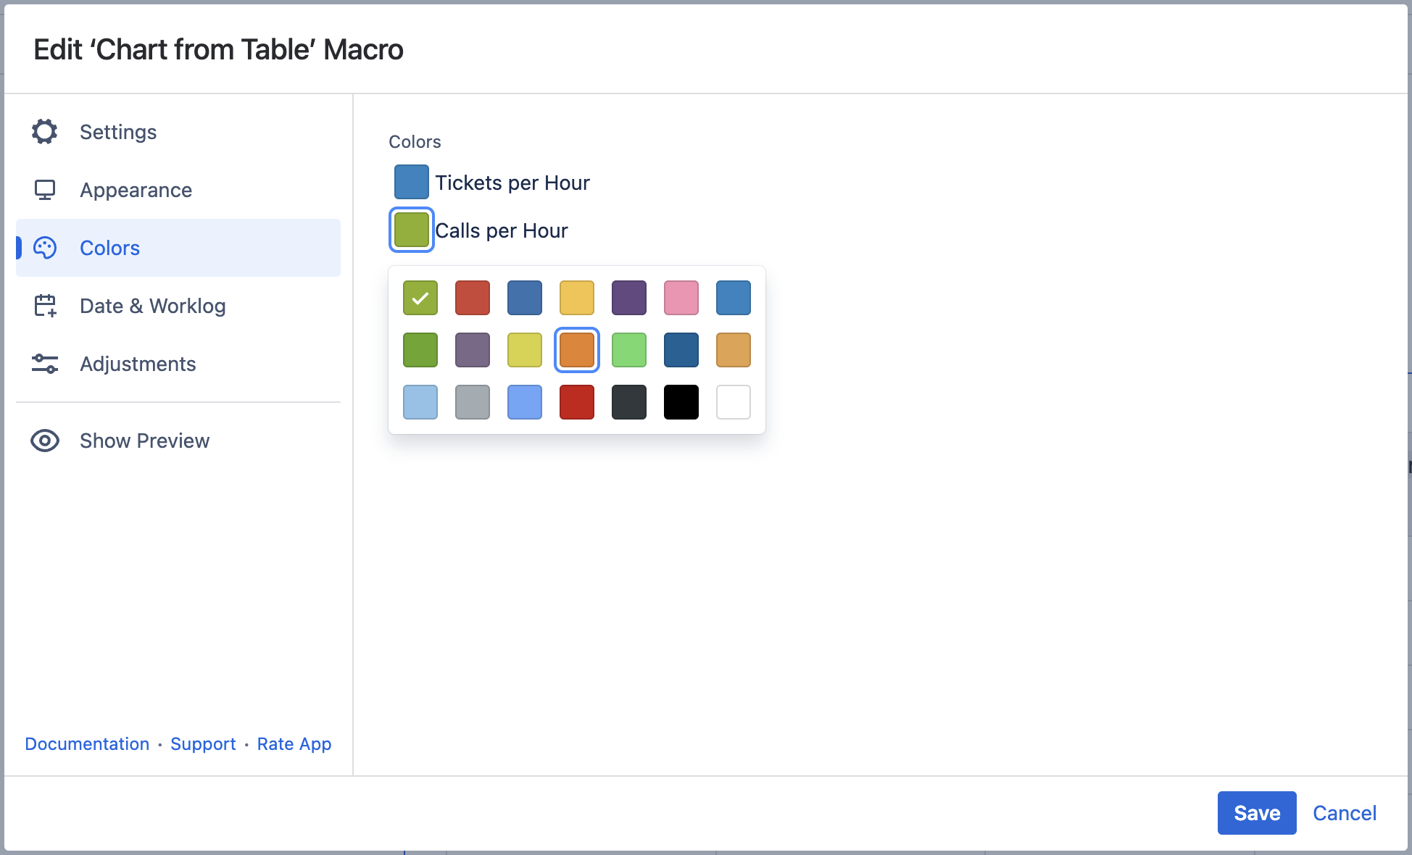Open Tickets per Hour color picker
This screenshot has height=855, width=1412.
point(411,182)
